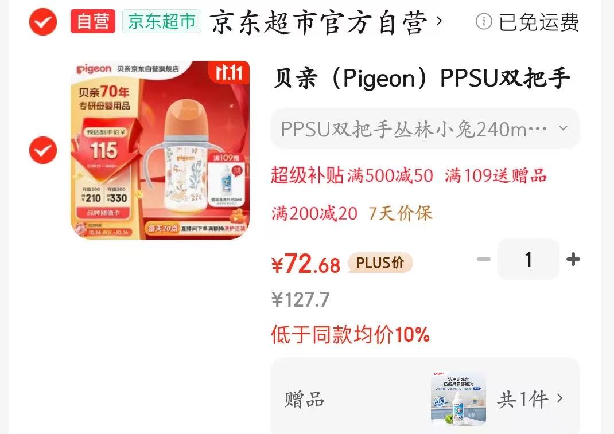Open 京东超市官方自营 store page
The height and width of the screenshot is (434, 614).
pos(318,22)
